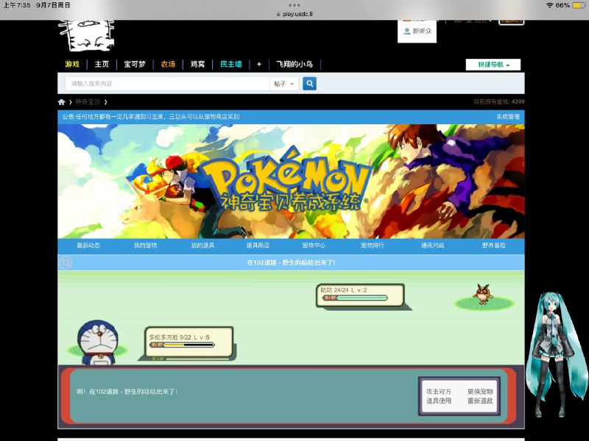Click the plus tab in navigation bar

coord(259,65)
